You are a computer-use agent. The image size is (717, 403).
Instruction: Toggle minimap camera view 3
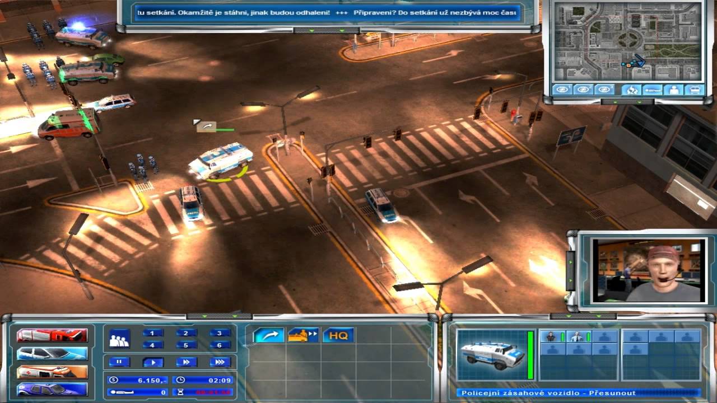pos(604,89)
